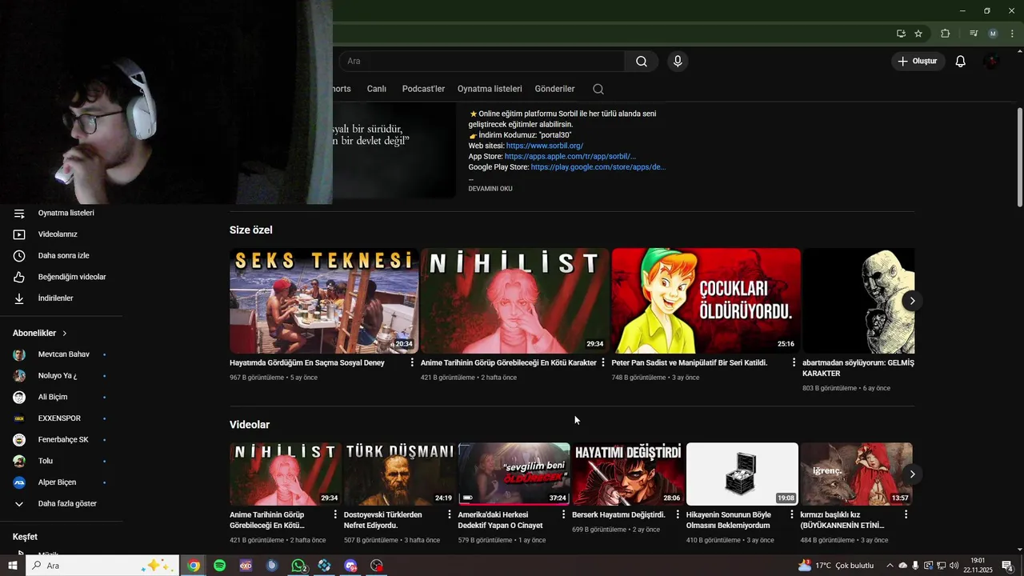Image resolution: width=1024 pixels, height=576 pixels.
Task: Open Chrome profile M avatar
Action: pos(993,34)
